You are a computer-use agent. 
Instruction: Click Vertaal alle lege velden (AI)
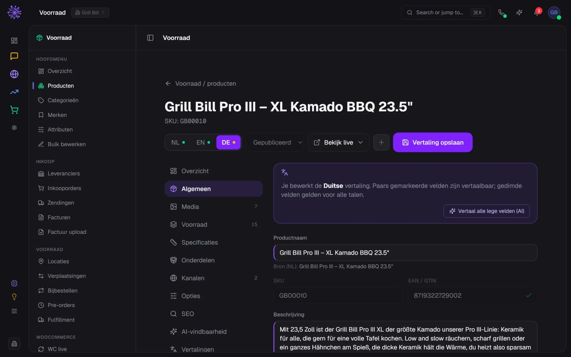(487, 211)
